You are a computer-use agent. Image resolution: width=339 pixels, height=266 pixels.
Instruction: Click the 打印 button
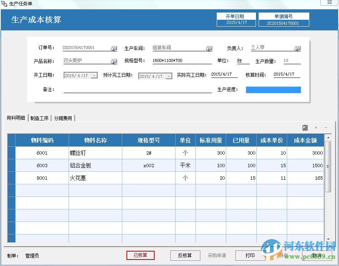(249, 255)
